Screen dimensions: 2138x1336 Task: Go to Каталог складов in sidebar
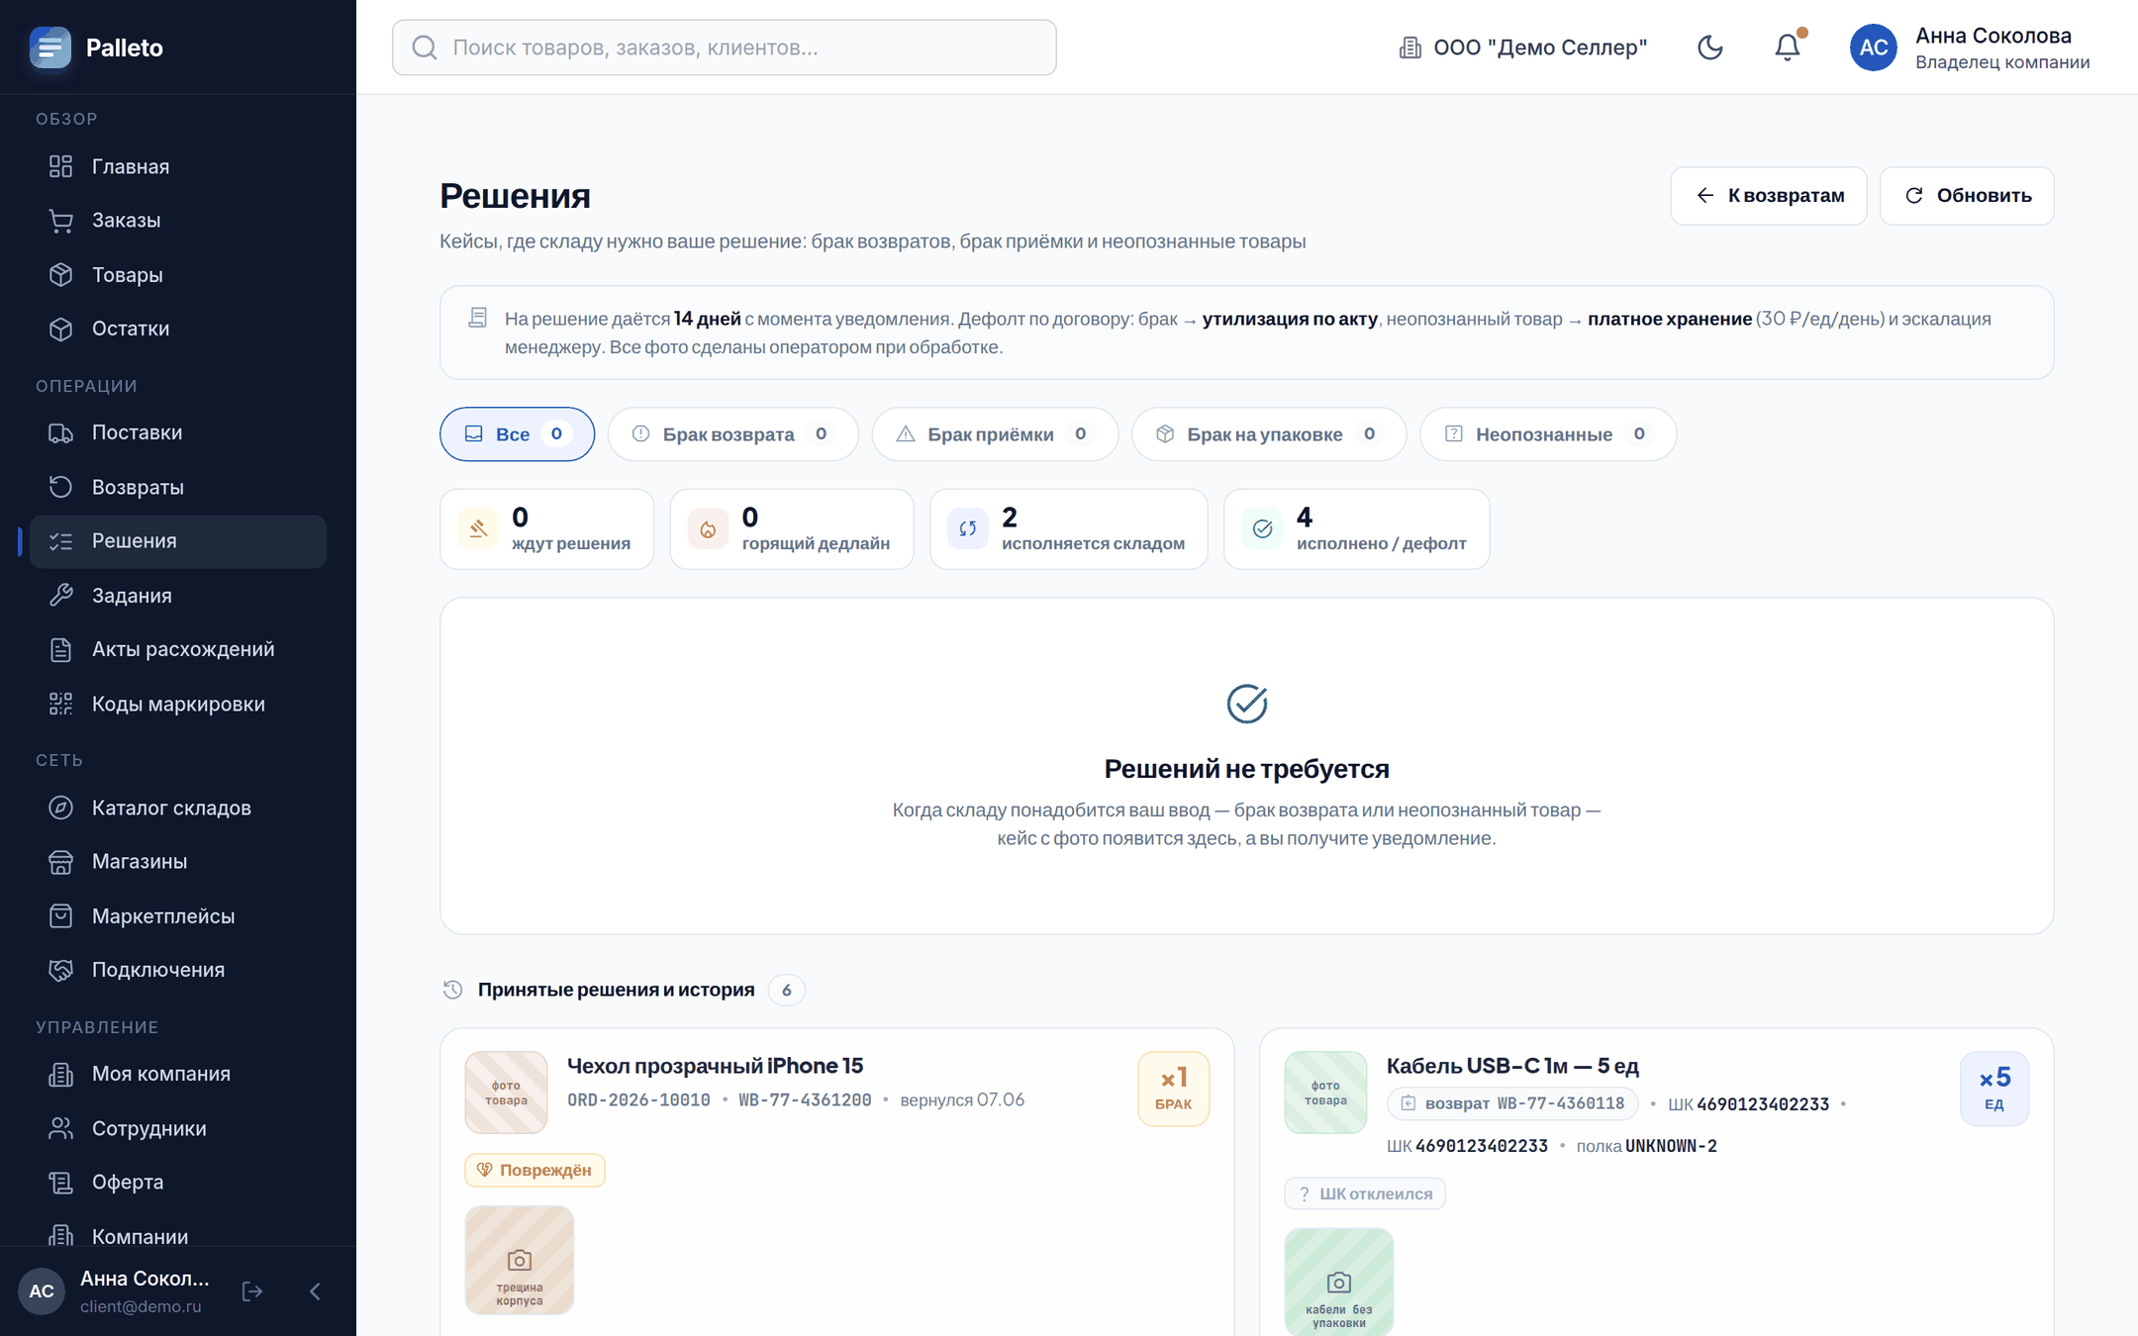coord(178,808)
